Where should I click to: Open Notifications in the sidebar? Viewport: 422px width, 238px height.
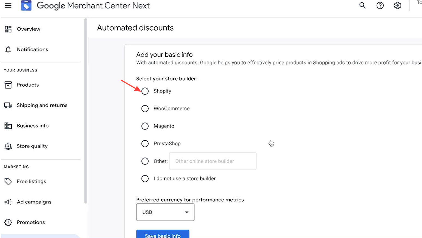pos(32,50)
